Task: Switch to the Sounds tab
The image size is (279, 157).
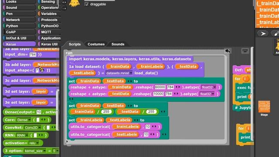Action: point(118,44)
